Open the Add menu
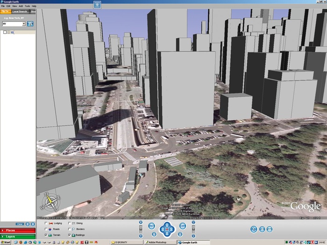Screen dimensions: 327x245 (x=21, y=6)
